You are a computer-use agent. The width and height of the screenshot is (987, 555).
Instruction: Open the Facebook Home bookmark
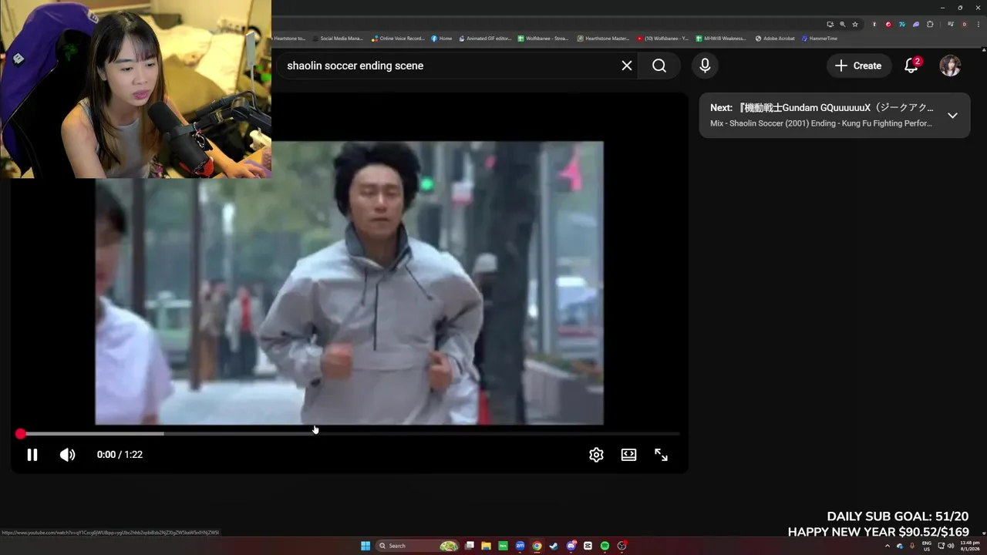tap(442, 39)
